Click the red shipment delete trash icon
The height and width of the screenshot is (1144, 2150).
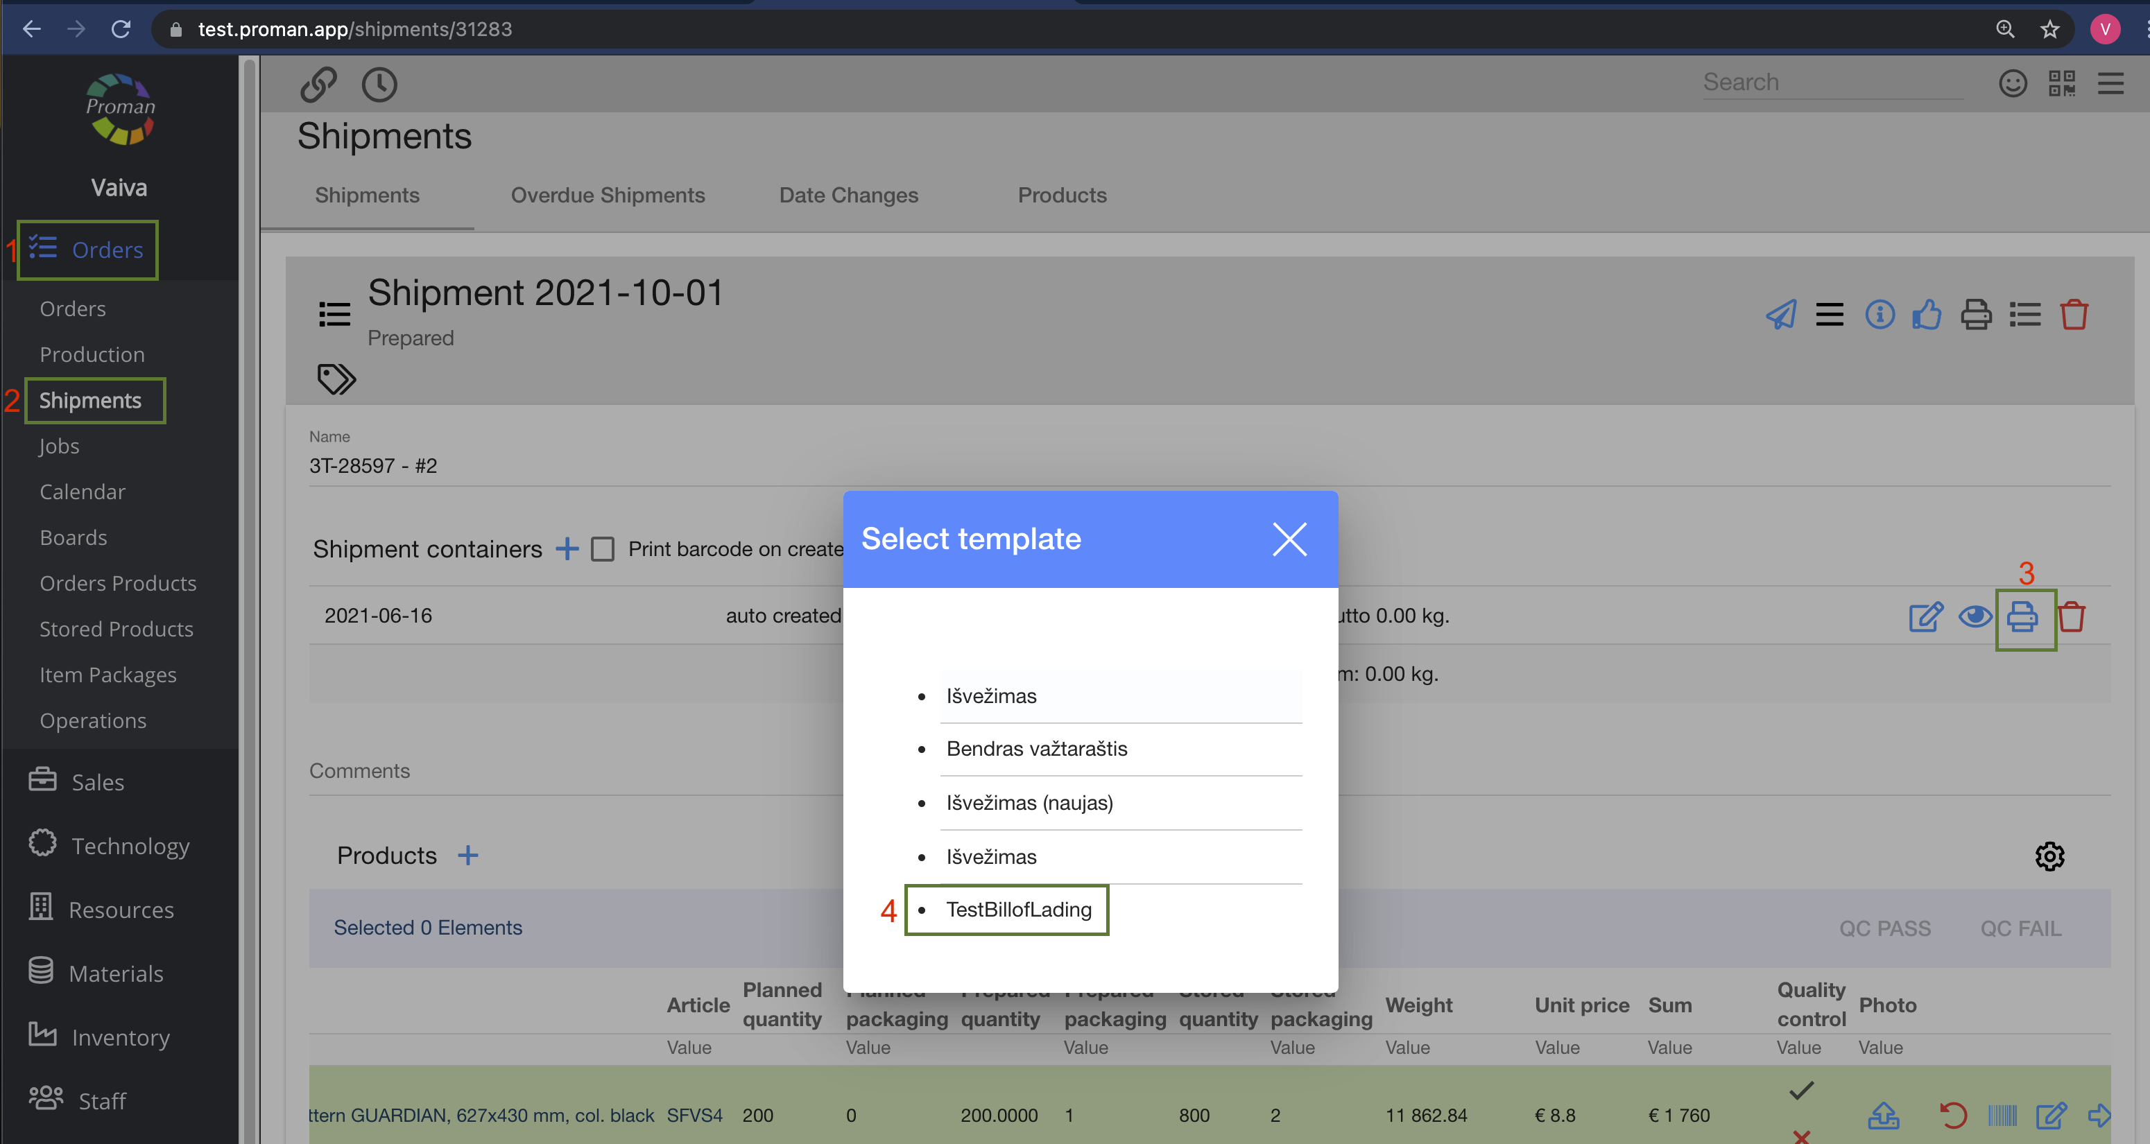point(2074,315)
